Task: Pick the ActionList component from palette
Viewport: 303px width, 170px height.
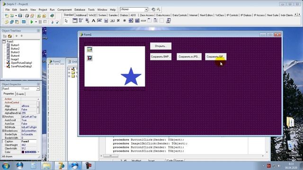Action: [168, 21]
